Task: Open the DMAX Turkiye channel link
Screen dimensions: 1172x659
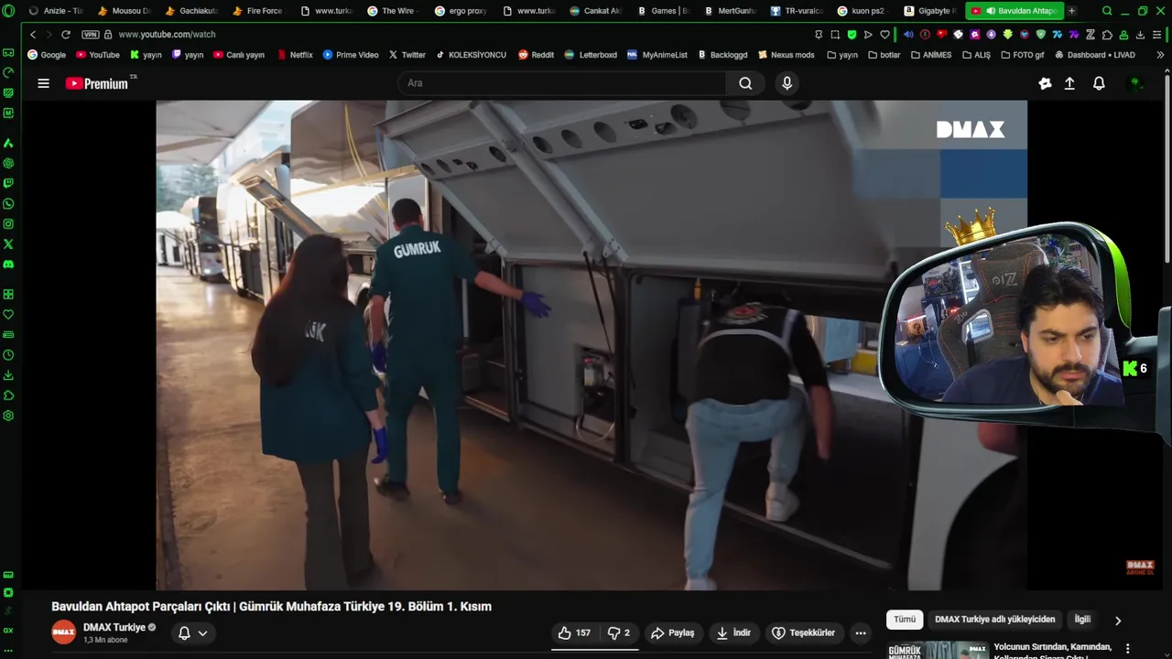Action: coord(114,628)
